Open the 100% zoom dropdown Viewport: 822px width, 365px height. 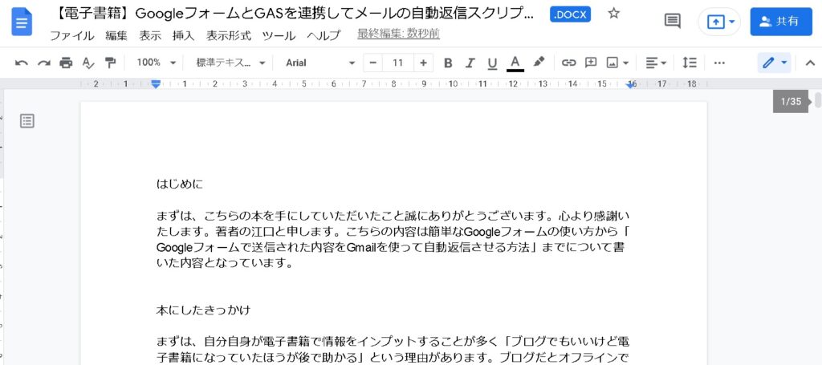click(x=157, y=63)
